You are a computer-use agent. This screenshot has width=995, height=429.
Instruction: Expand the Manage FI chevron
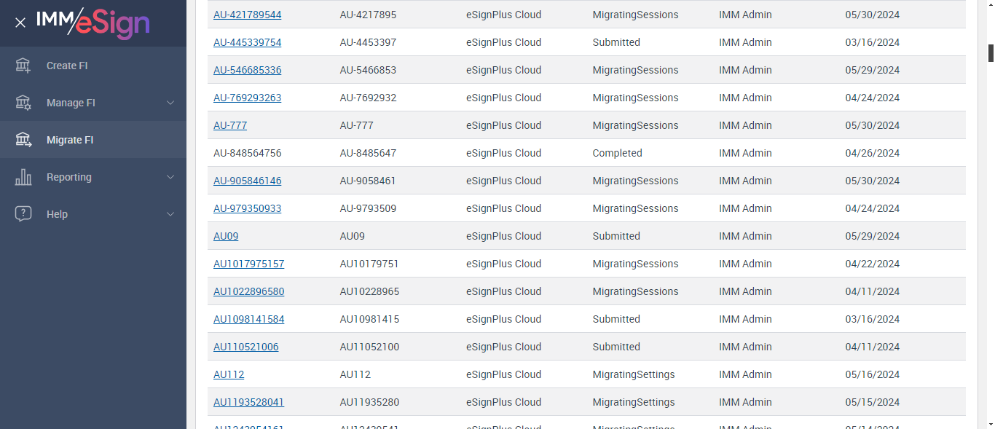tap(170, 103)
